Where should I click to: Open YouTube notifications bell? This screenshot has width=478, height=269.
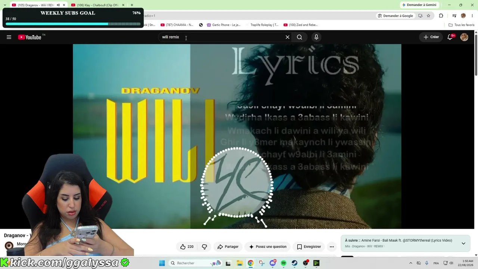(450, 37)
